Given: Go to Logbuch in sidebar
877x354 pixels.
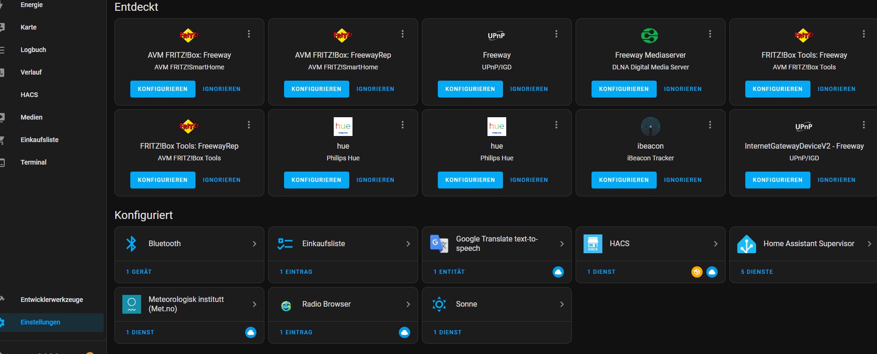Looking at the screenshot, I should (33, 50).
